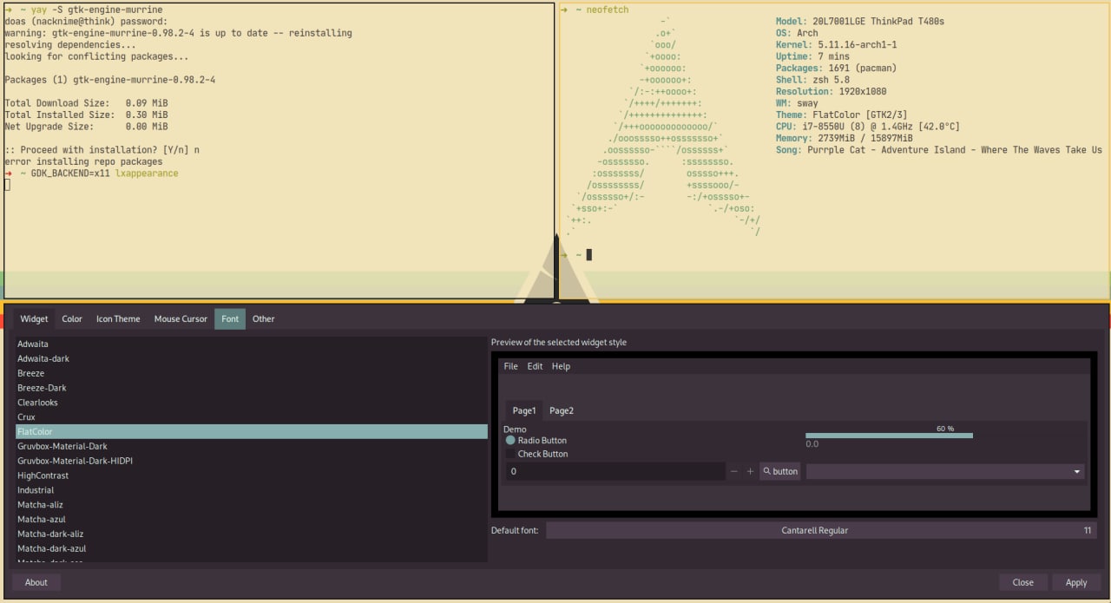Click the spin box value field
Image resolution: width=1111 pixels, height=603 pixels.
tap(615, 472)
